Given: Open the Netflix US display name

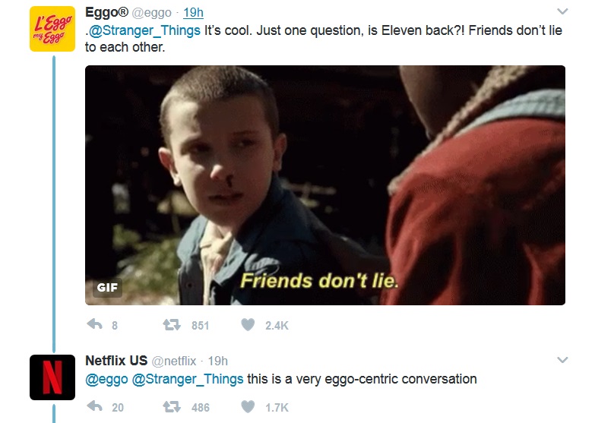Looking at the screenshot, I should point(116,361).
